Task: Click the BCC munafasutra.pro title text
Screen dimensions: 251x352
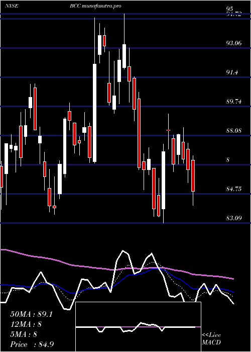Action: point(95,6)
